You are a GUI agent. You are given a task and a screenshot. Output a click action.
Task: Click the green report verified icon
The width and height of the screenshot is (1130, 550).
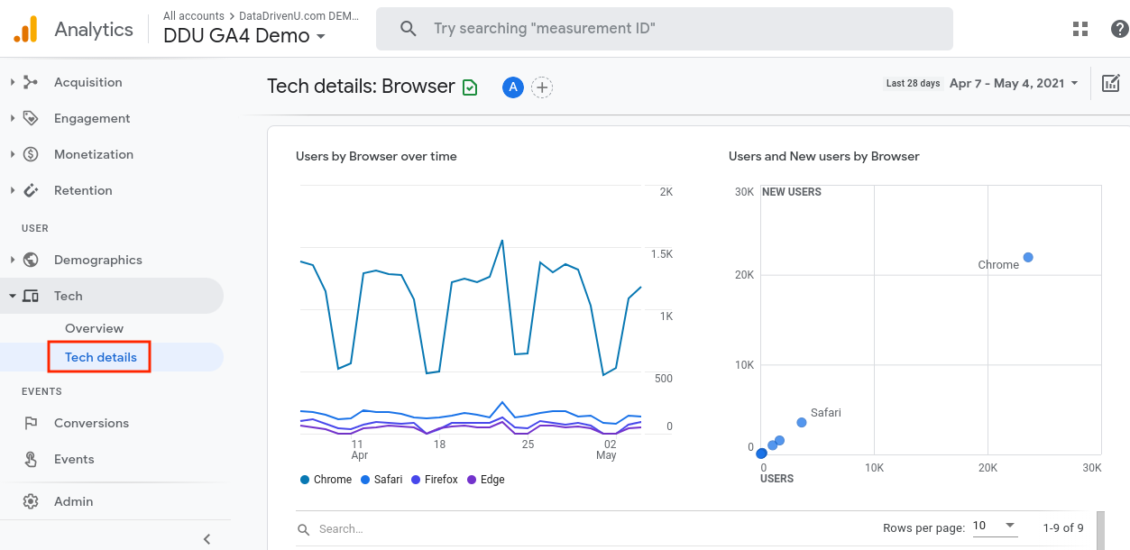[x=470, y=87]
